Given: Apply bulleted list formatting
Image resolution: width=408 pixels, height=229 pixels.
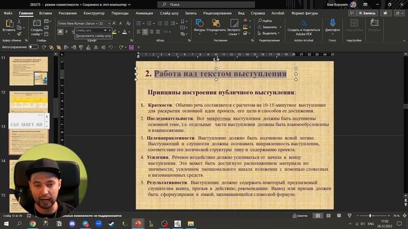Looking at the screenshot, I should (x=138, y=24).
